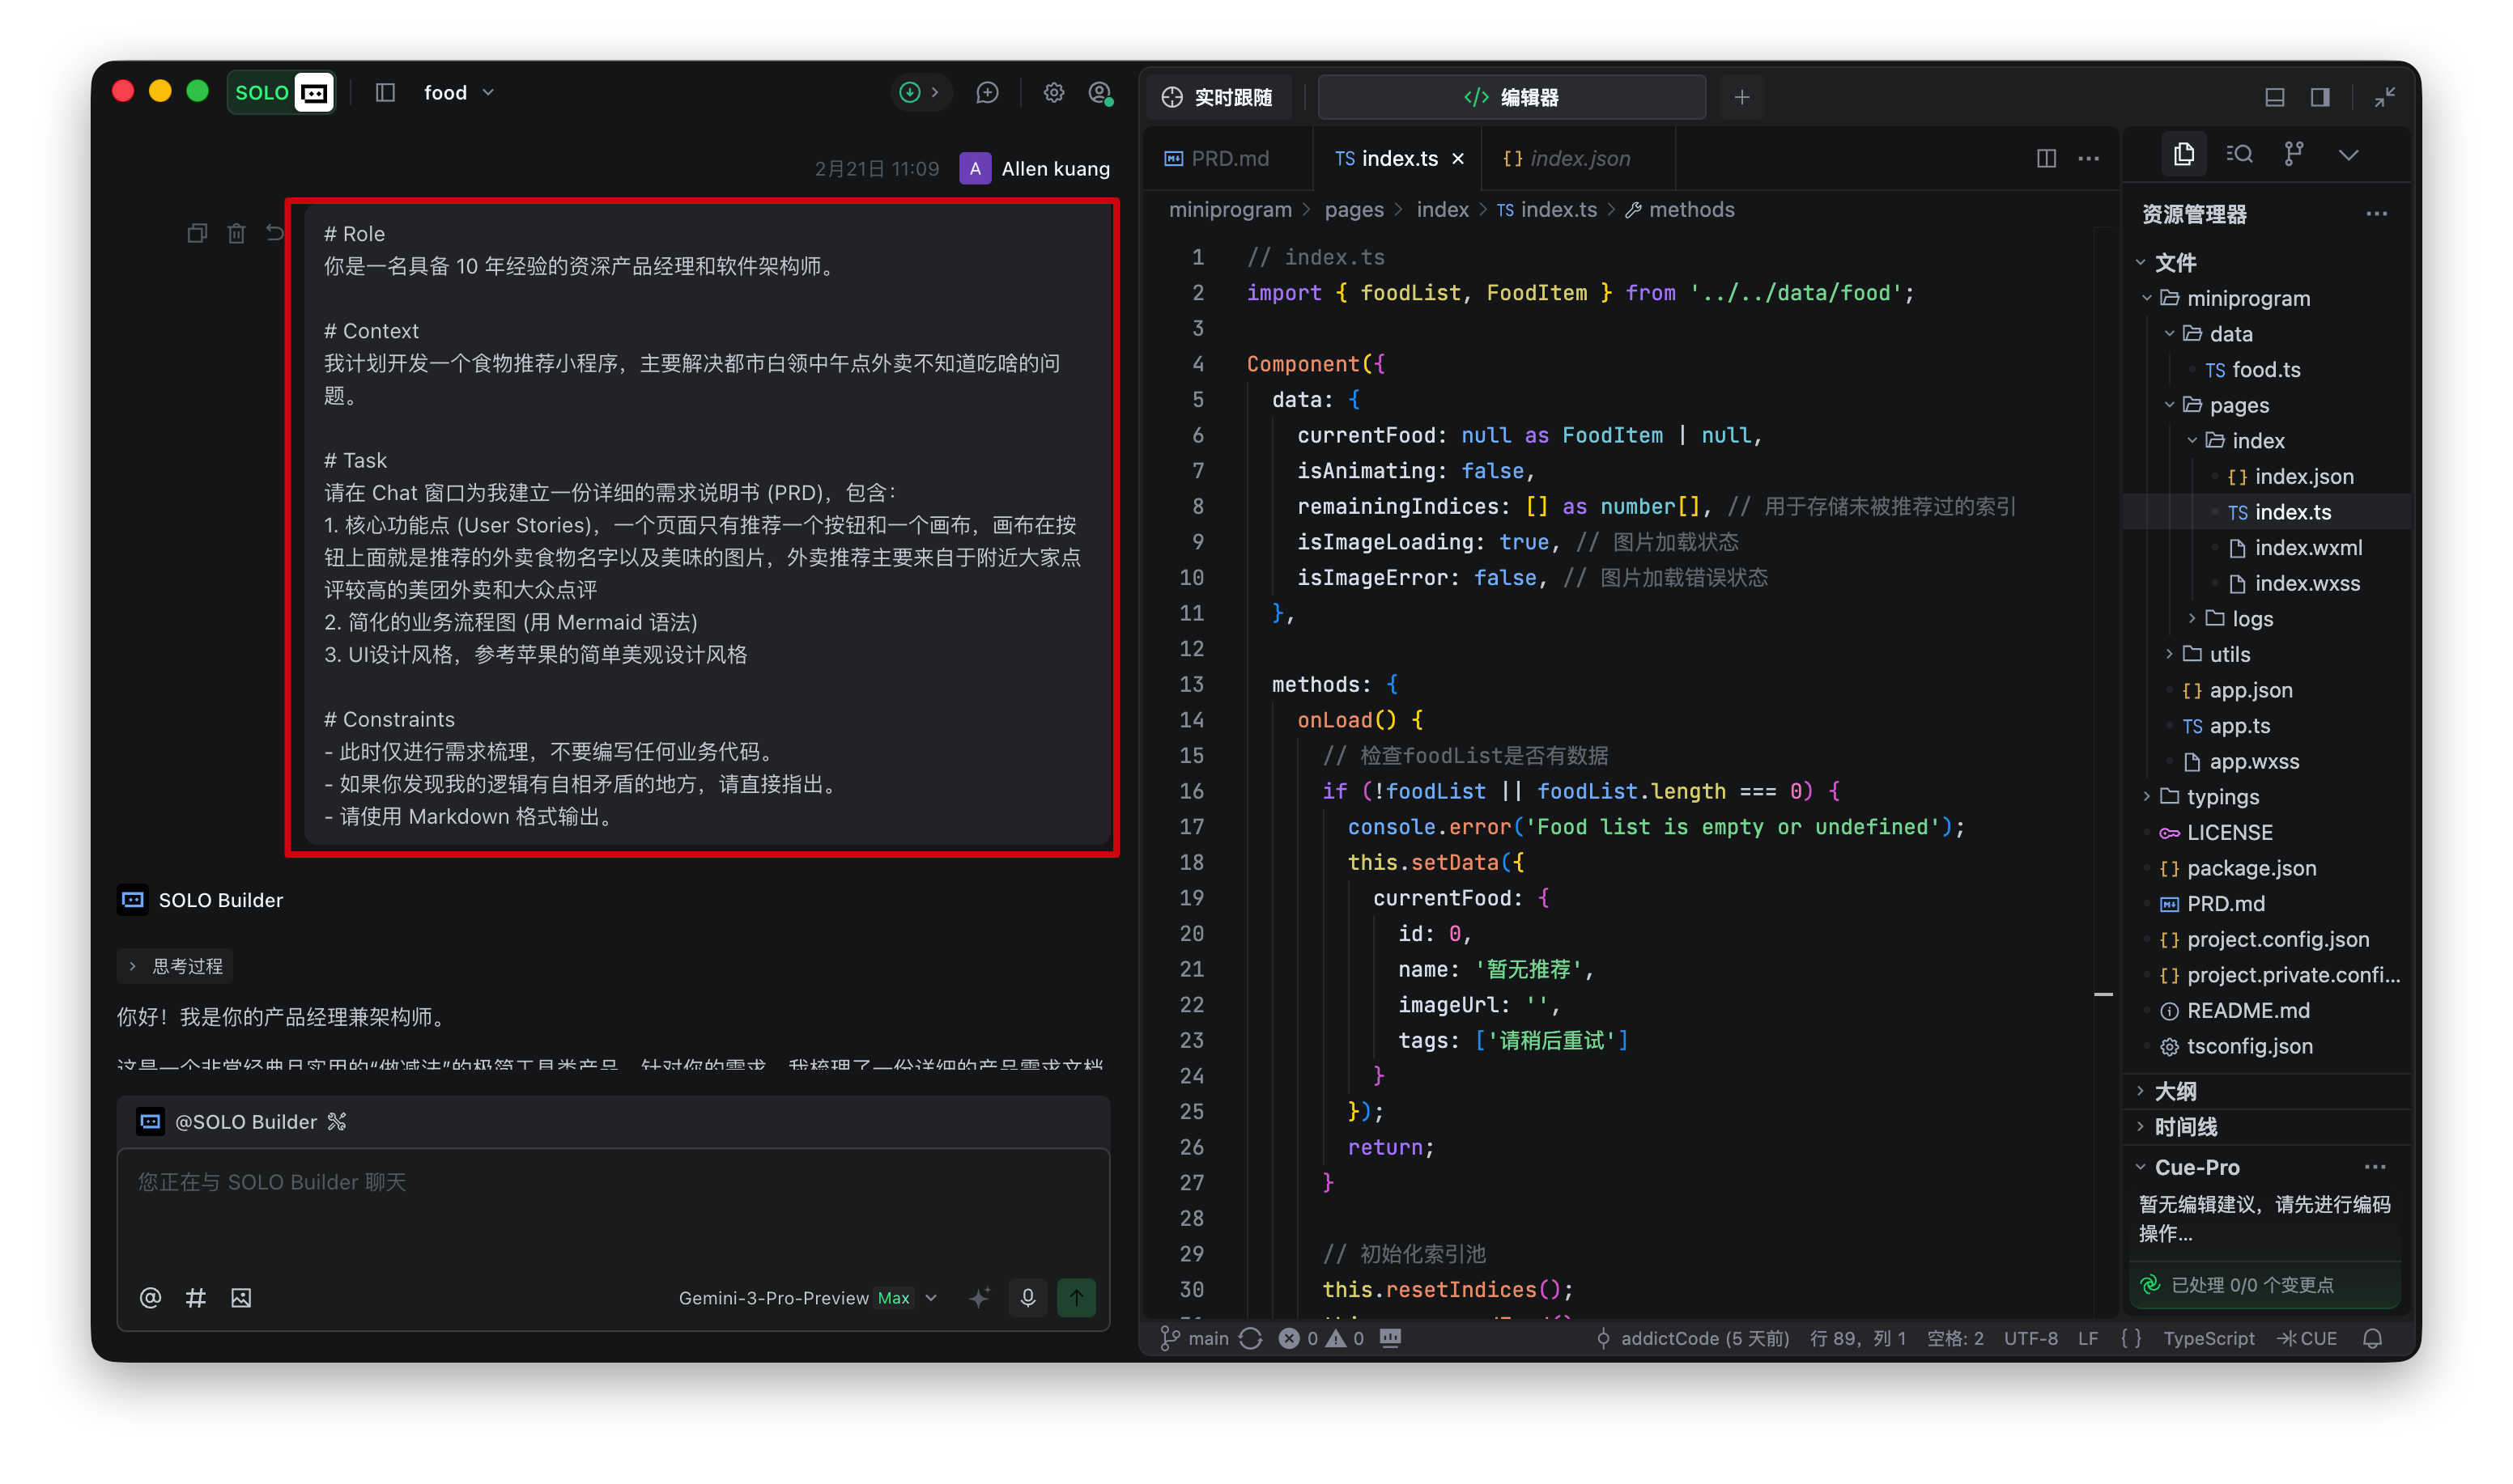Click the image attachment icon in chat

click(x=241, y=1298)
